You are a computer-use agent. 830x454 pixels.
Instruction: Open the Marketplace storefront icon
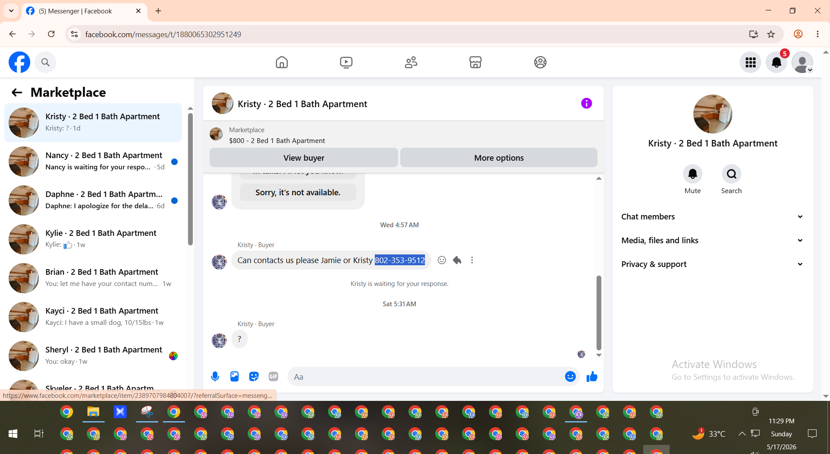point(475,62)
